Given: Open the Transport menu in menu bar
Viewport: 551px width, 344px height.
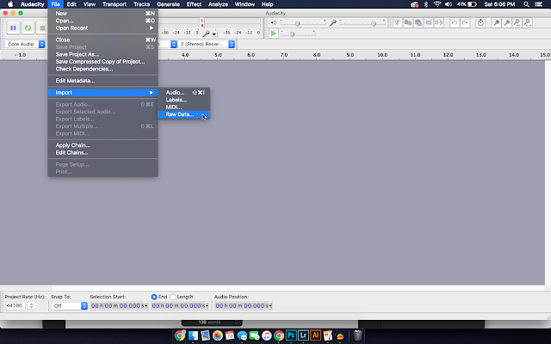Looking at the screenshot, I should coord(115,4).
